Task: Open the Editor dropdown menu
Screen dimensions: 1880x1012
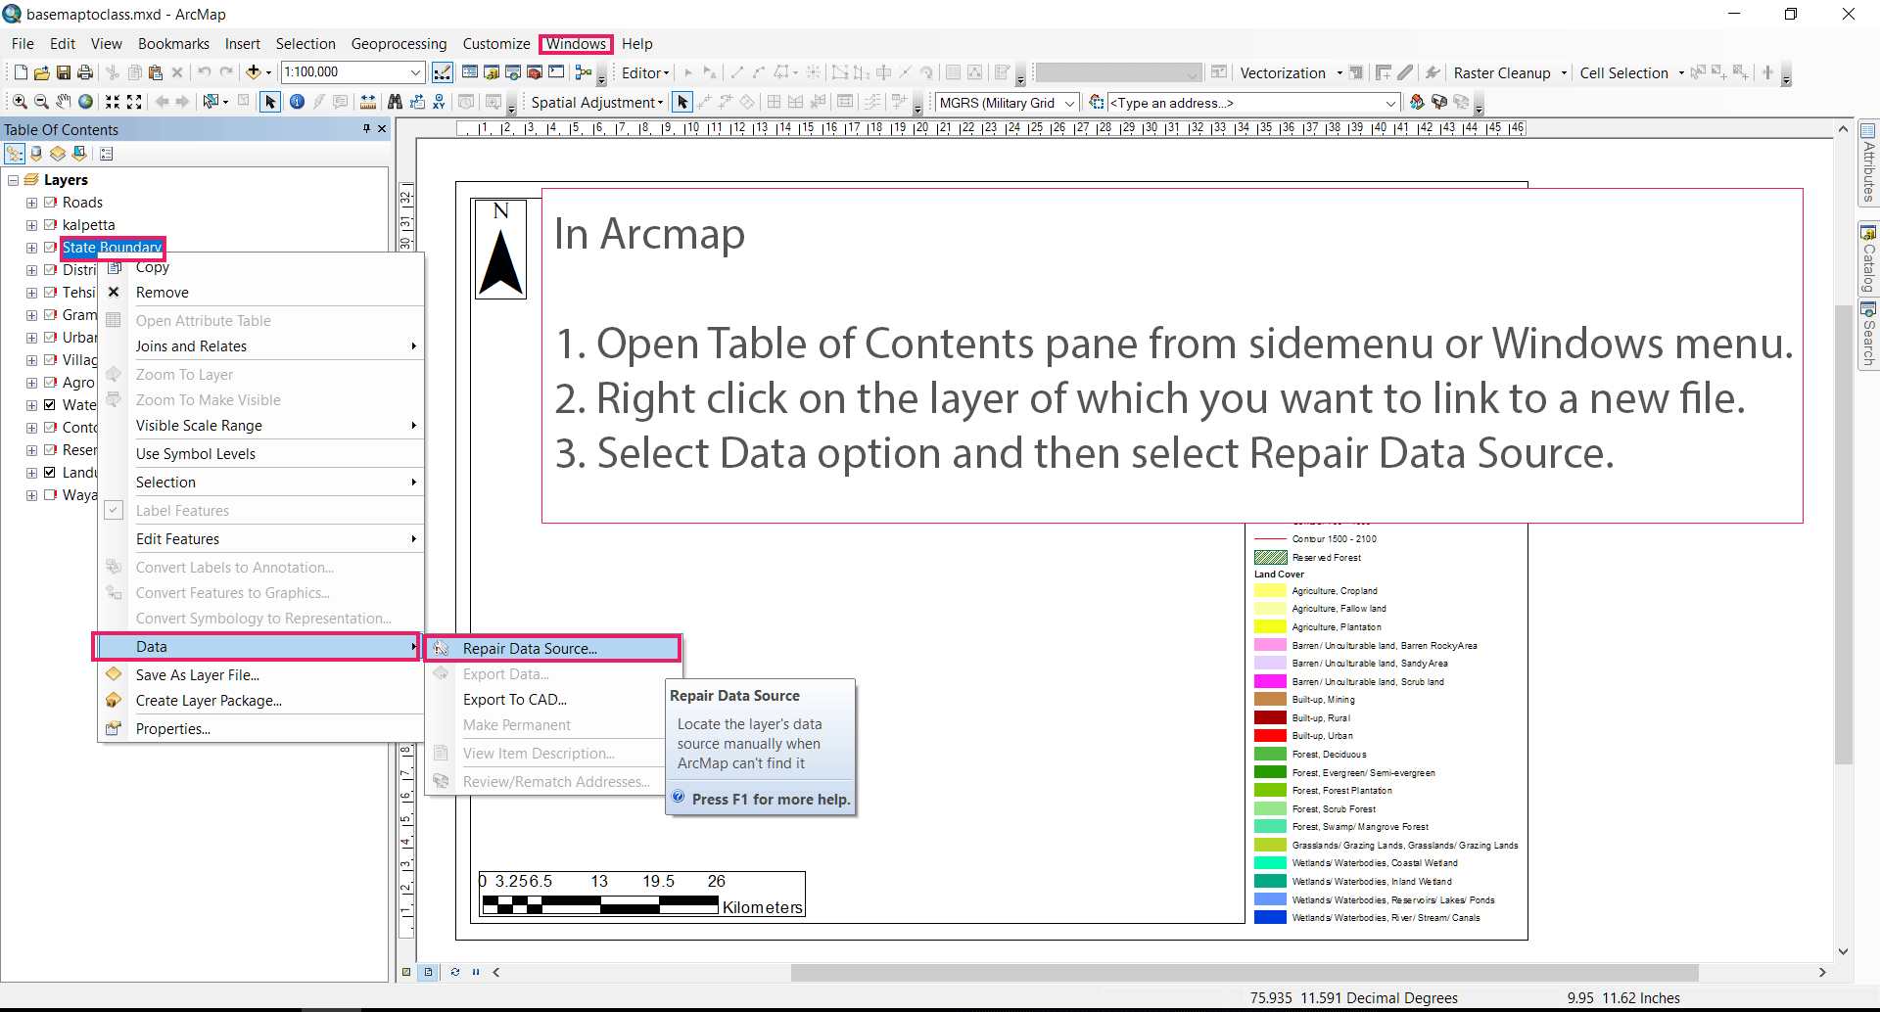Action: tap(645, 73)
